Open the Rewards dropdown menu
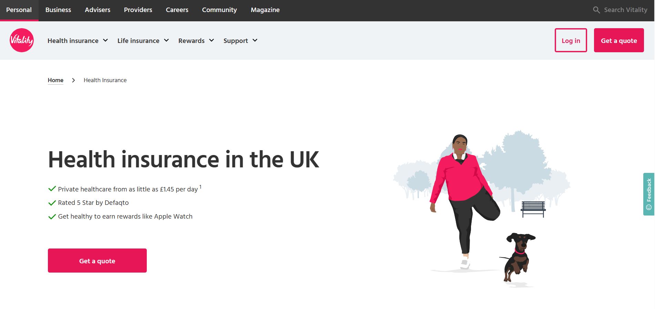The height and width of the screenshot is (309, 655). [x=196, y=41]
